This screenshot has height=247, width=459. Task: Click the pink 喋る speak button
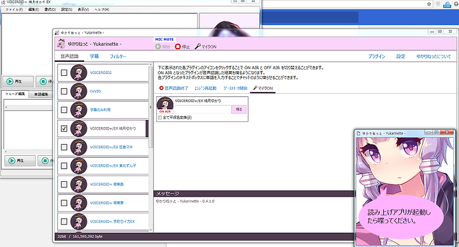239,110
